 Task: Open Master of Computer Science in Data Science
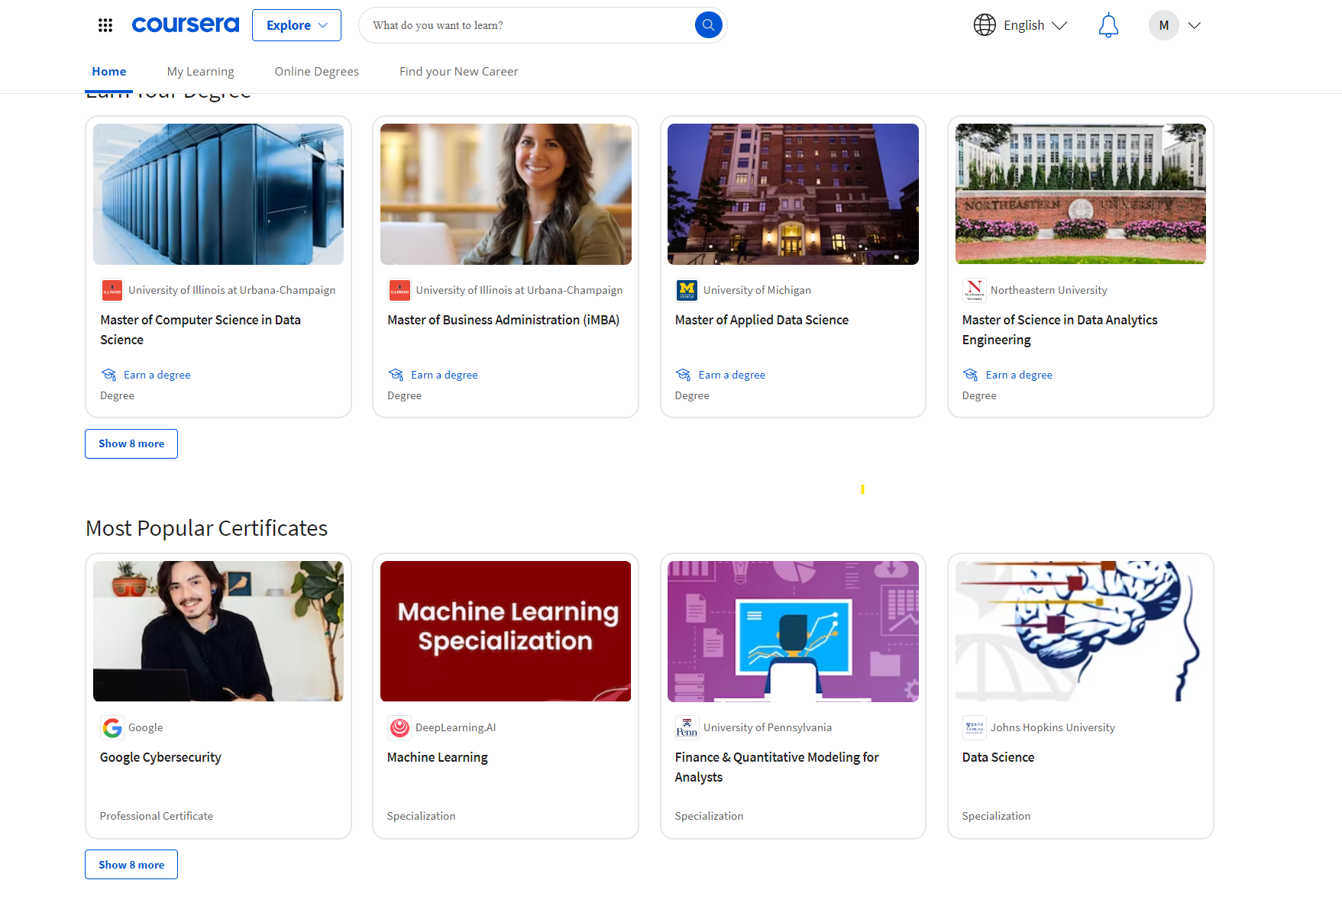tap(200, 330)
